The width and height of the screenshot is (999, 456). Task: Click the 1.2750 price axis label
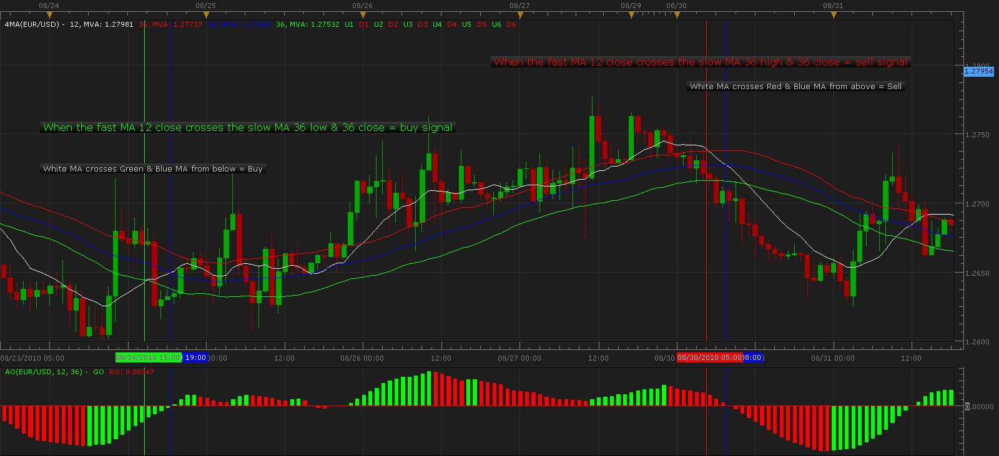(977, 135)
